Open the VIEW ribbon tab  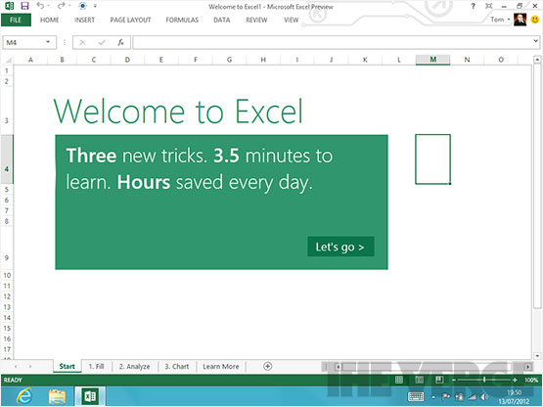(x=291, y=21)
